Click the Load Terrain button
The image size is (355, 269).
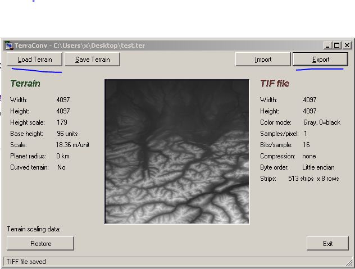tap(34, 60)
